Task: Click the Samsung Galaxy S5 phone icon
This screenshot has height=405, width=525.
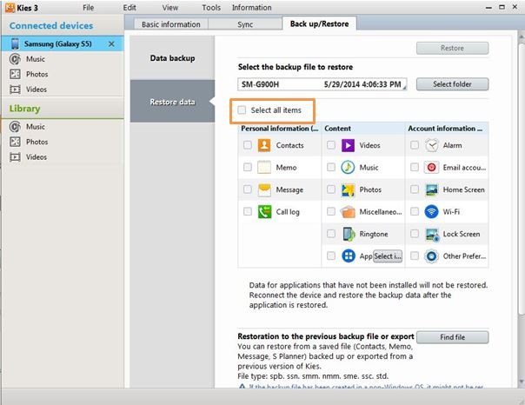Action: click(x=15, y=43)
